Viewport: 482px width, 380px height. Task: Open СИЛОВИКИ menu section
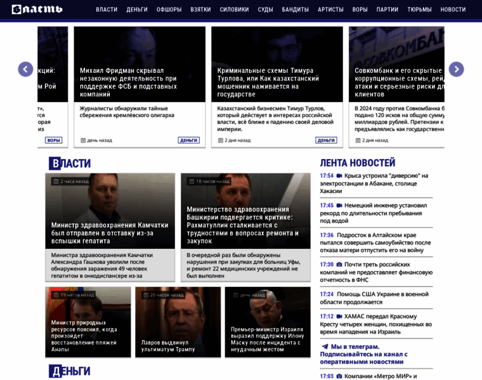[234, 9]
